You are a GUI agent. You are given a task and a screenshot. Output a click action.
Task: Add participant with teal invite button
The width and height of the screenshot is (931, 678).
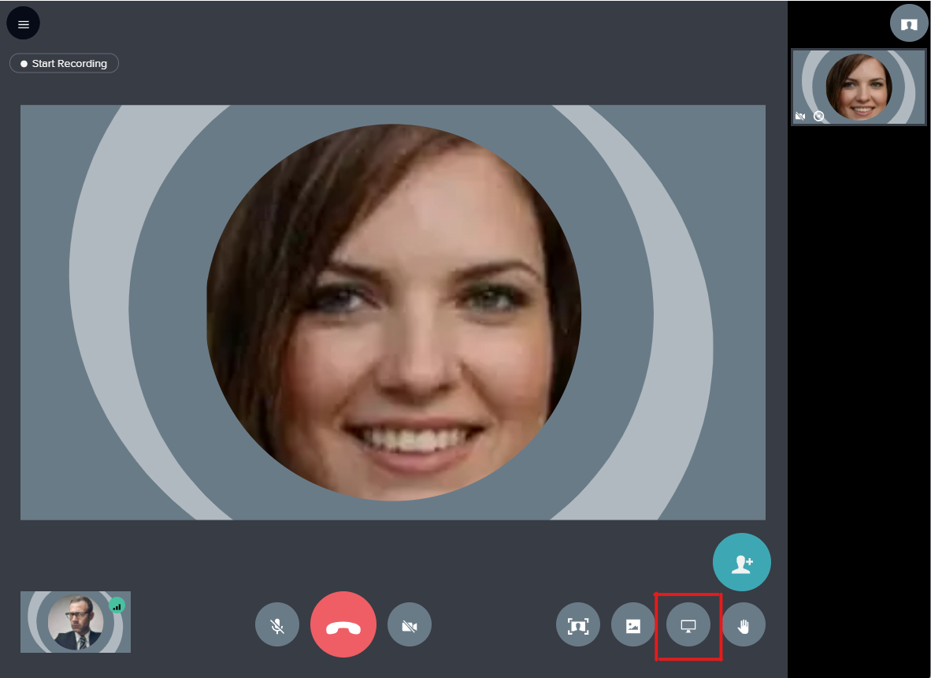point(742,562)
